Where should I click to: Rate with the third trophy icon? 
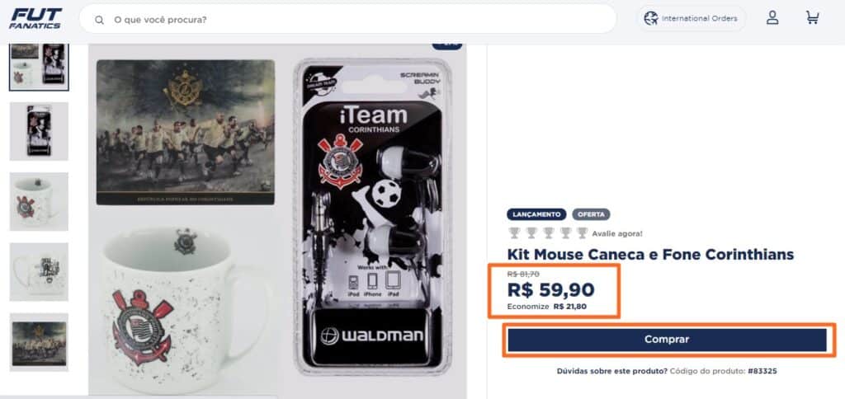(549, 233)
